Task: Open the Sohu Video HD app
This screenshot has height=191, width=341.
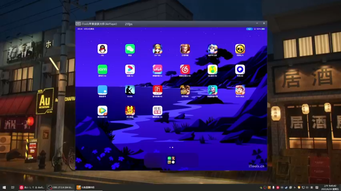Action: click(x=157, y=110)
